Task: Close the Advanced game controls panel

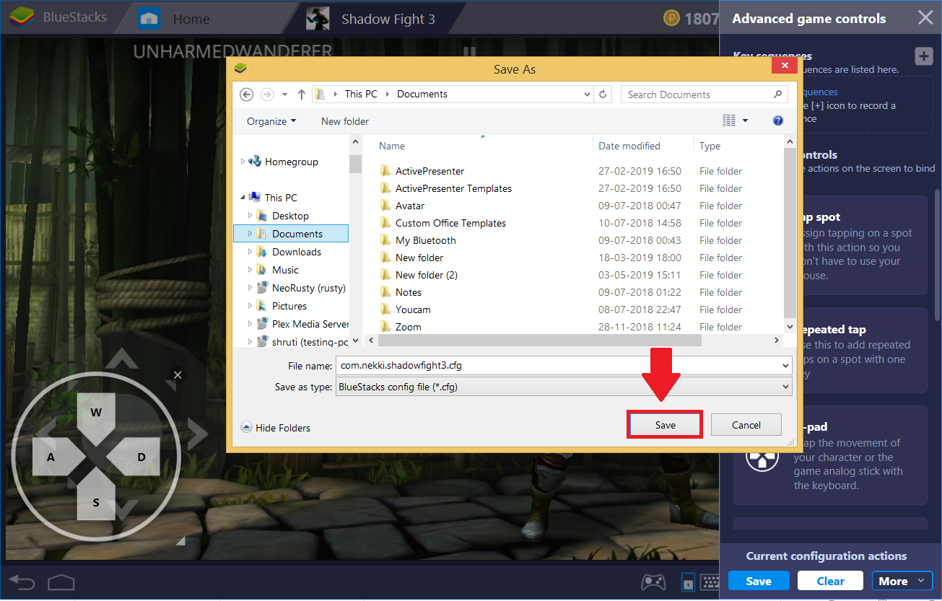Action: (x=925, y=18)
